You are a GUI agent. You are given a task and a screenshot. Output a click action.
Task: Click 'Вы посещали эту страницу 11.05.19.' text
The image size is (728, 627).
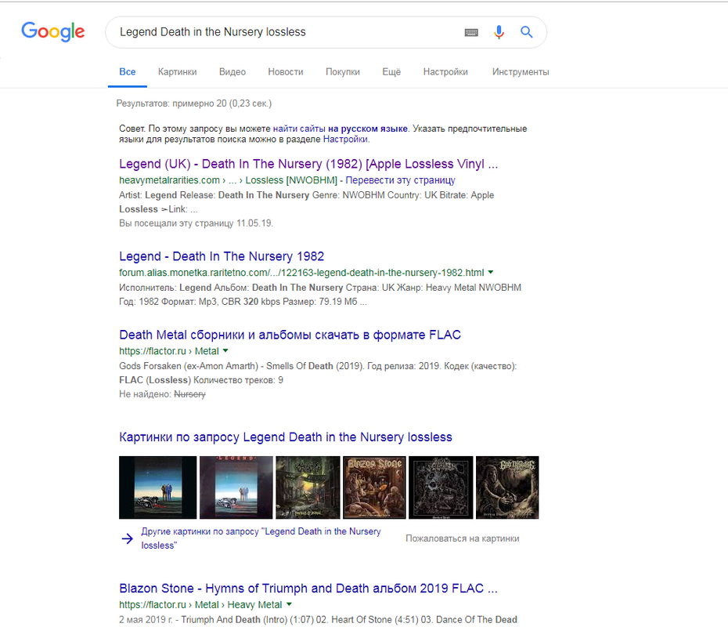[x=196, y=223]
